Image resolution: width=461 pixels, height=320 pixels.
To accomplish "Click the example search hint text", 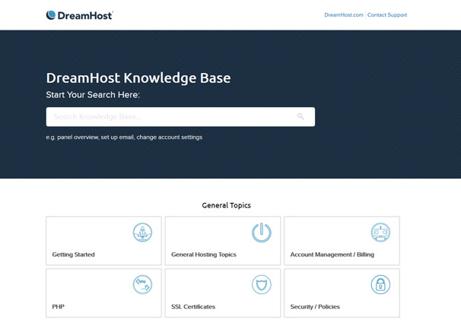I will (x=124, y=138).
